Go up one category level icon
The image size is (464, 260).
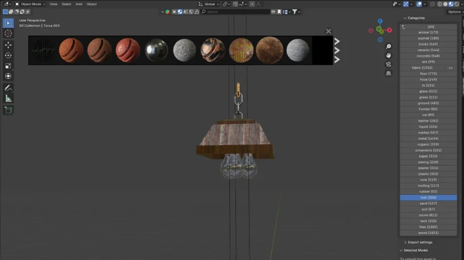pos(403,27)
